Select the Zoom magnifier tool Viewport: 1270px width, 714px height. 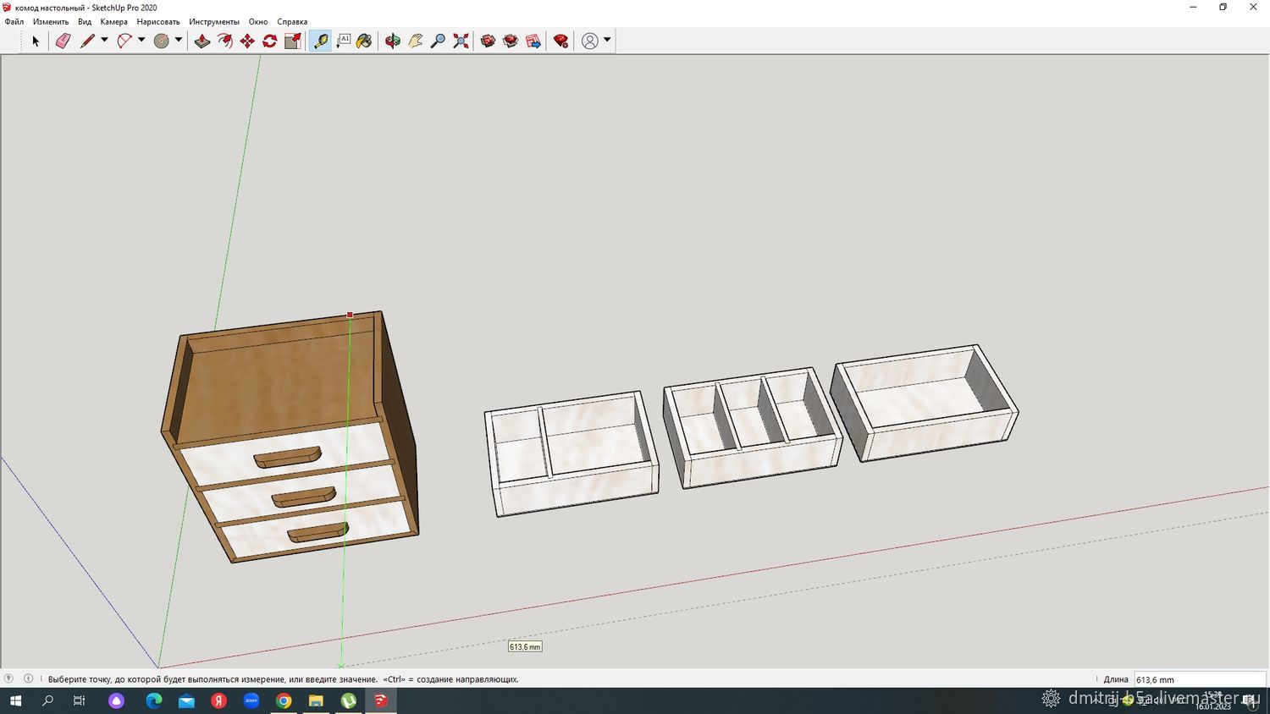(x=438, y=41)
